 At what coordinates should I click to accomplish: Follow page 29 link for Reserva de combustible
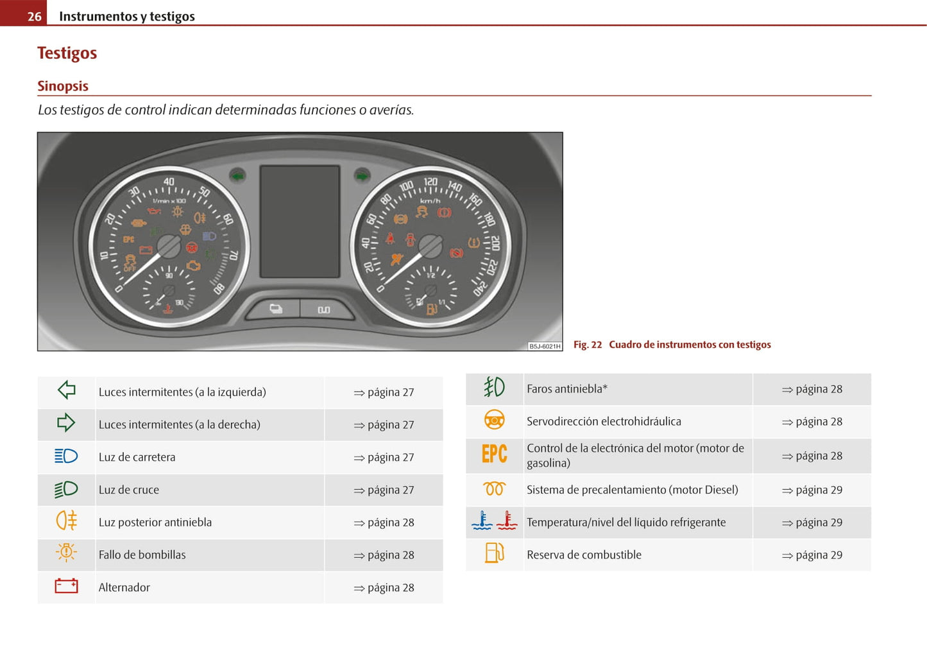812,555
